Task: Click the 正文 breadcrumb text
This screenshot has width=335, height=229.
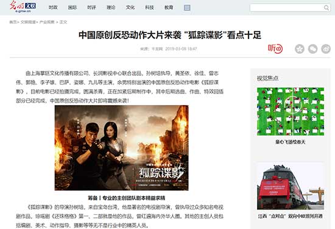Action: pos(63,22)
